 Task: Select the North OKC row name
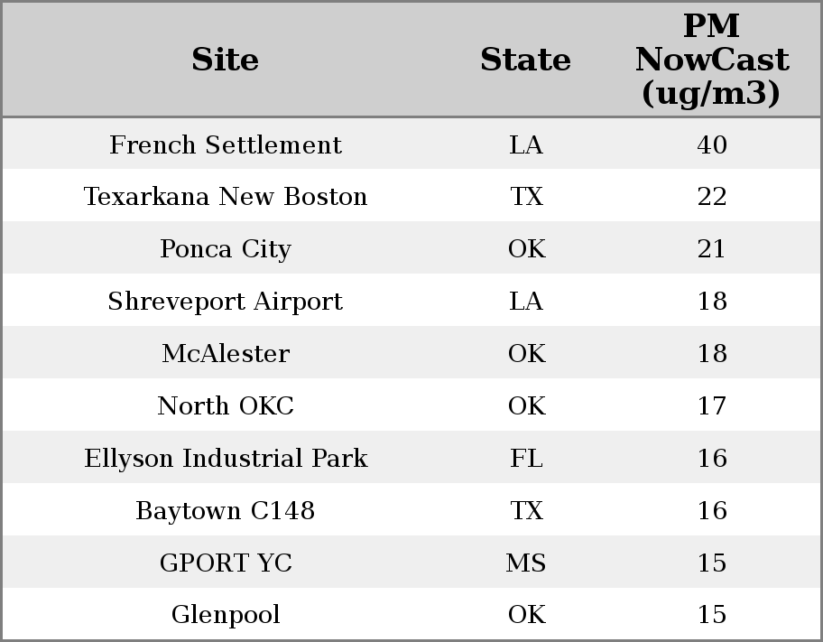pyautogui.click(x=225, y=406)
